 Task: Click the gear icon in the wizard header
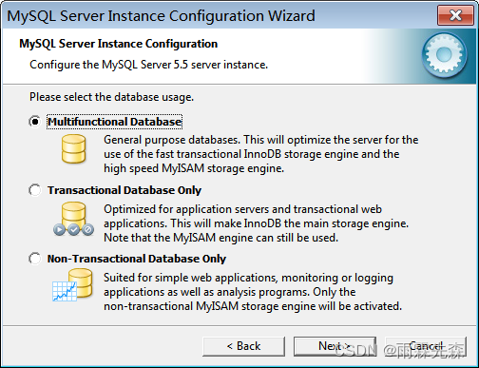pos(444,55)
